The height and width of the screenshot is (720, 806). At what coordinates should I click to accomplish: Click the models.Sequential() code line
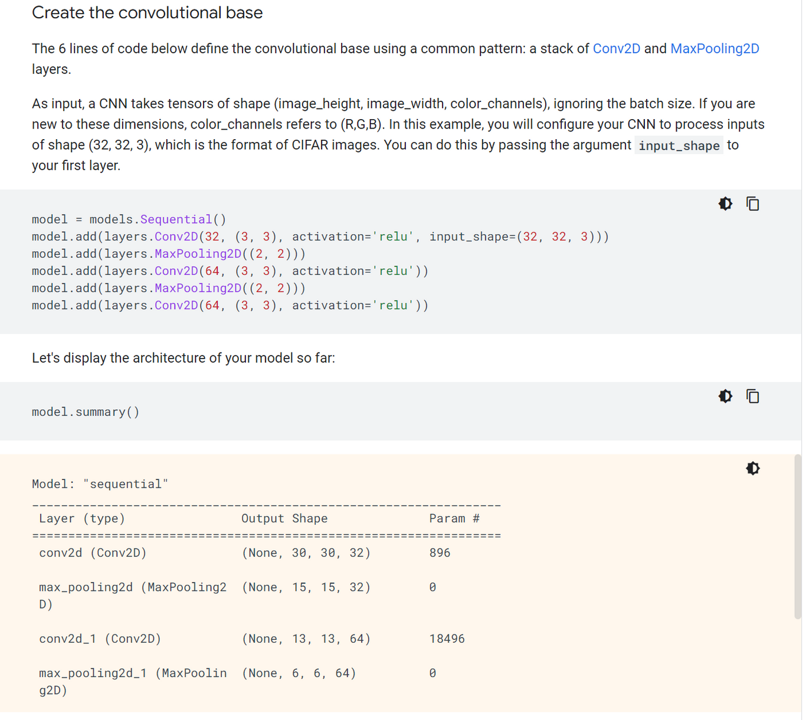pyautogui.click(x=129, y=219)
